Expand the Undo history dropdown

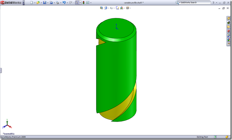(x=67, y=3)
